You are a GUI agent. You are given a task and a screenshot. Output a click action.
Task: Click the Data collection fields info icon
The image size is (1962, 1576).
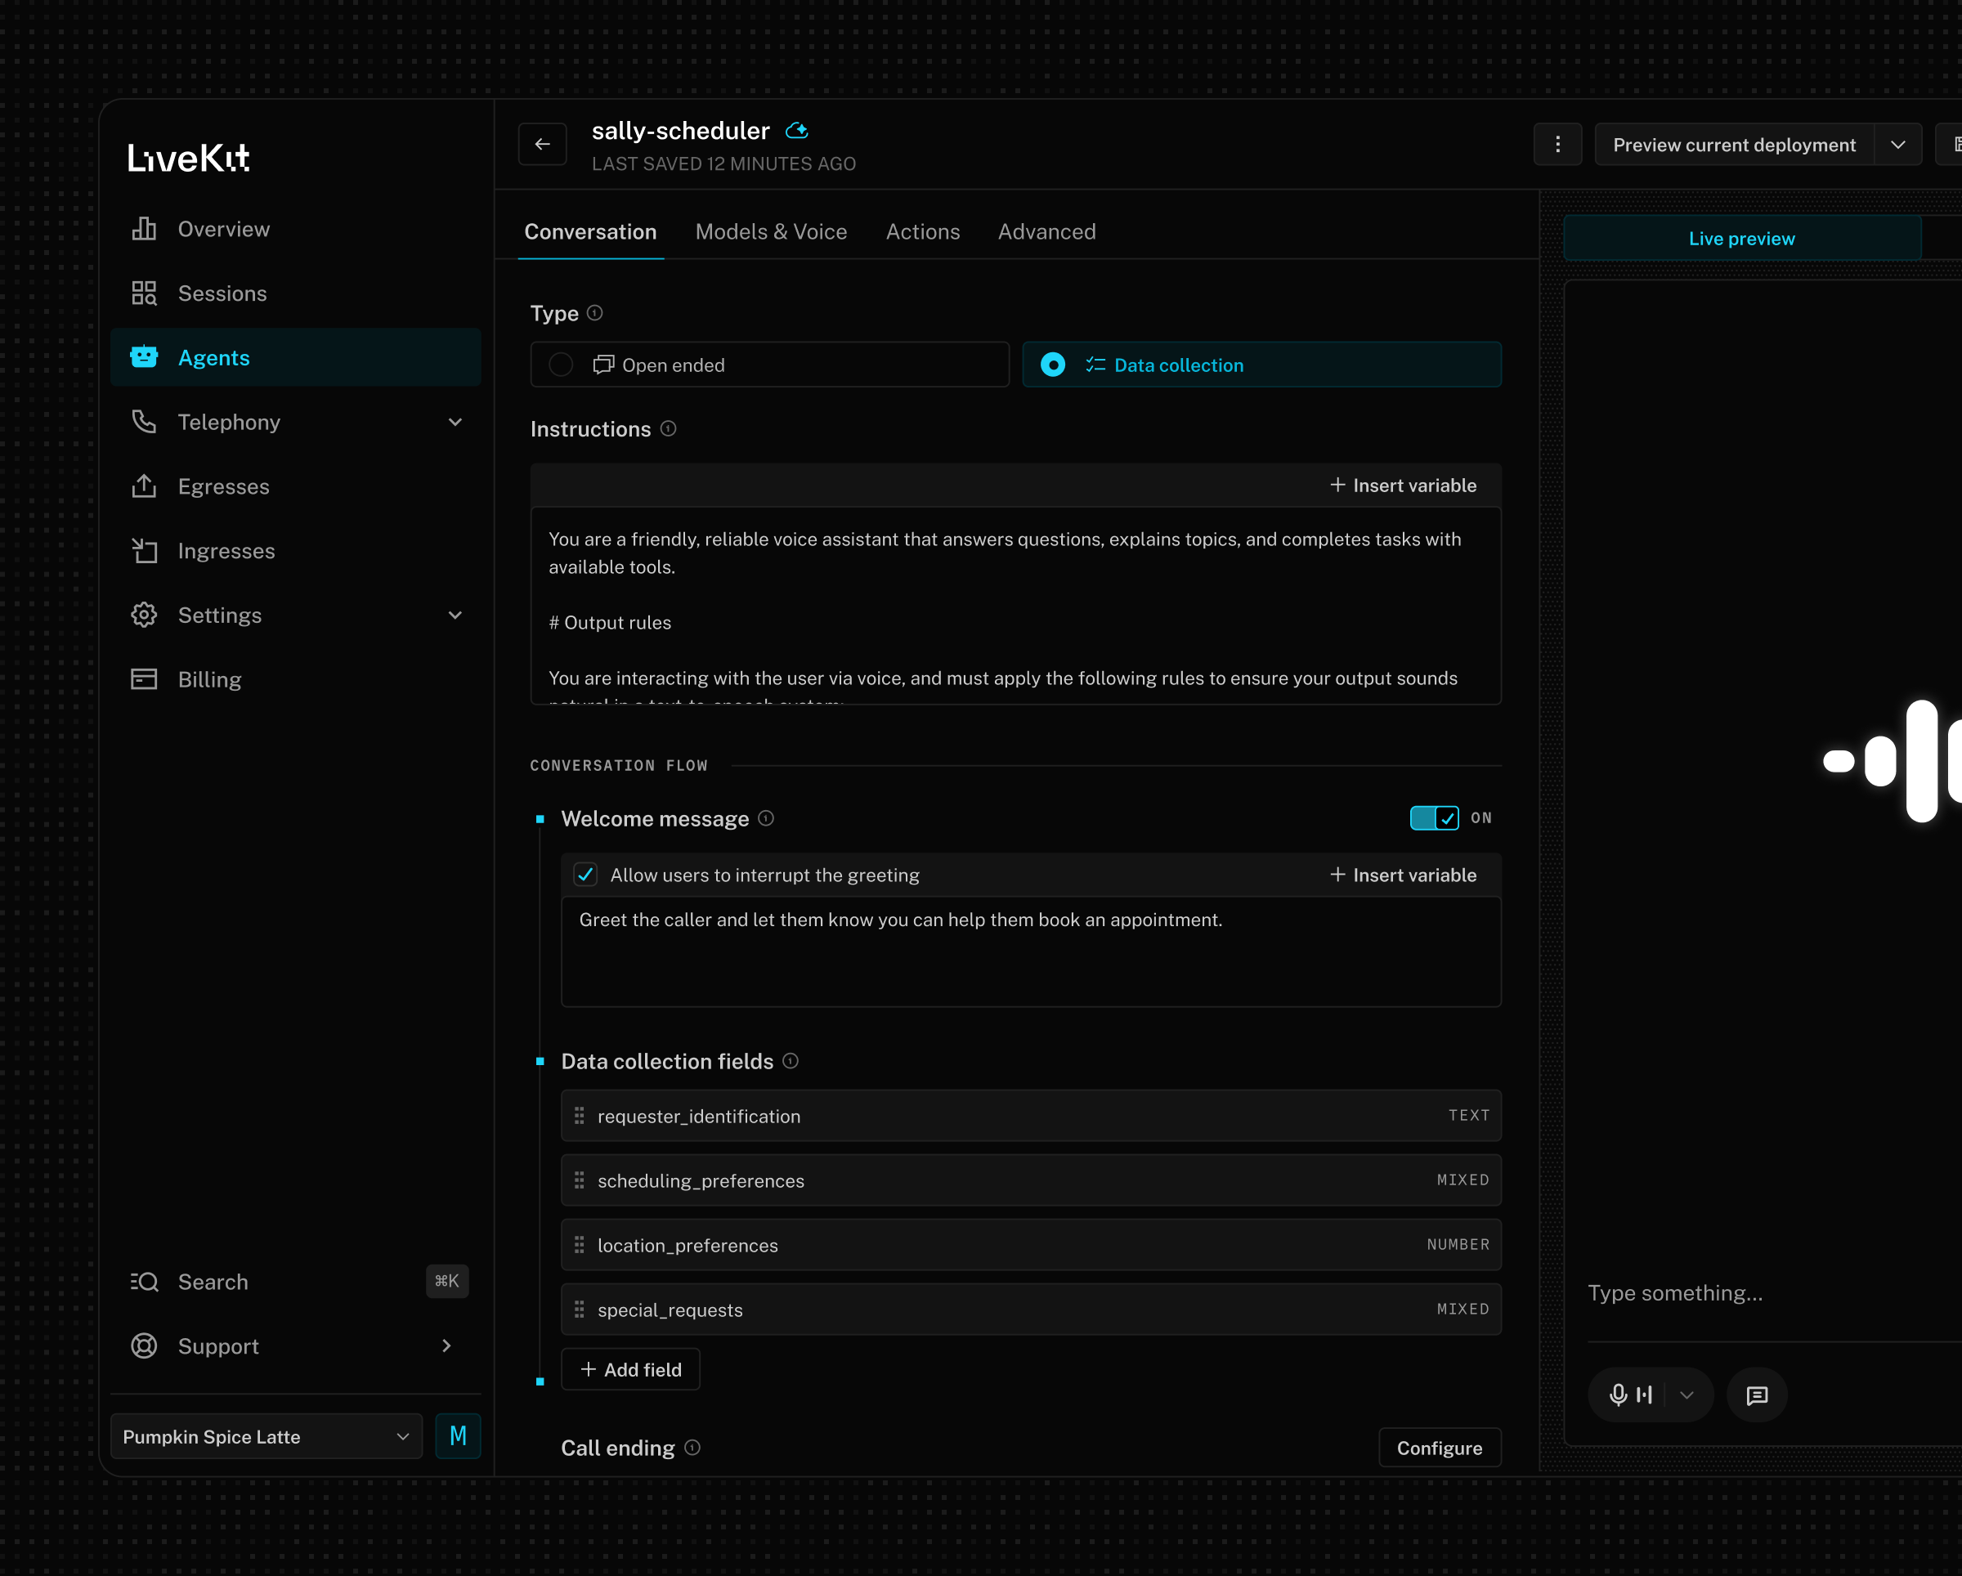[791, 1061]
